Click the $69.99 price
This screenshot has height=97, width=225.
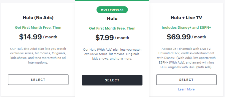(x=179, y=37)
